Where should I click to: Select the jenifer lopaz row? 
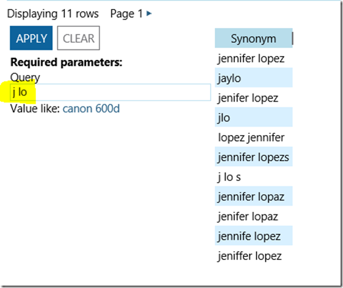point(254,216)
